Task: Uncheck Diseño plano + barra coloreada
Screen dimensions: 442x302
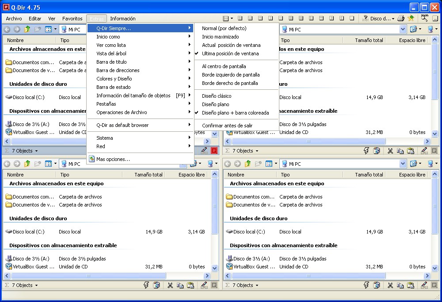Action: click(236, 112)
